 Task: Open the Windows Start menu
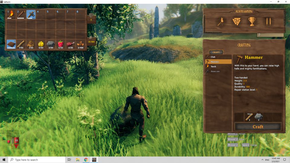[4, 160]
